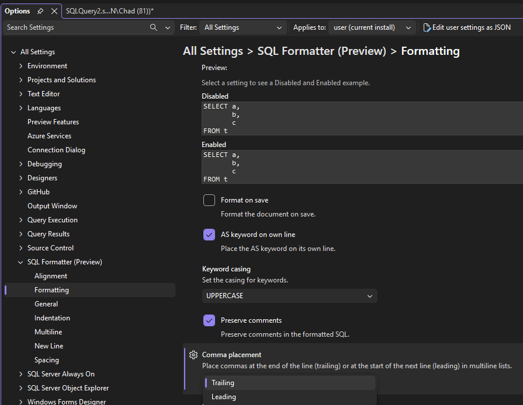Screen dimensions: 523x405
Task: Uncheck Preserve comments checkbox
Action: (x=209, y=320)
